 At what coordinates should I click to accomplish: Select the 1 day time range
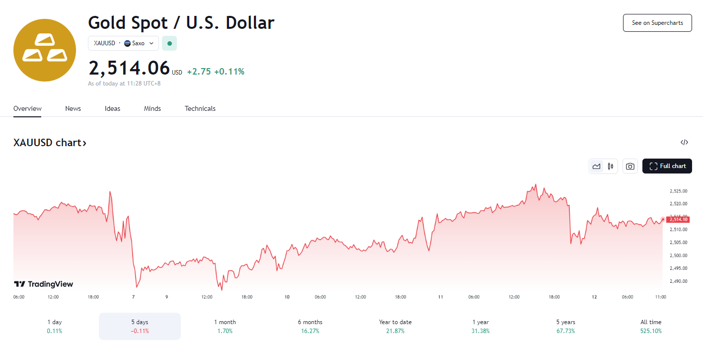click(x=55, y=326)
